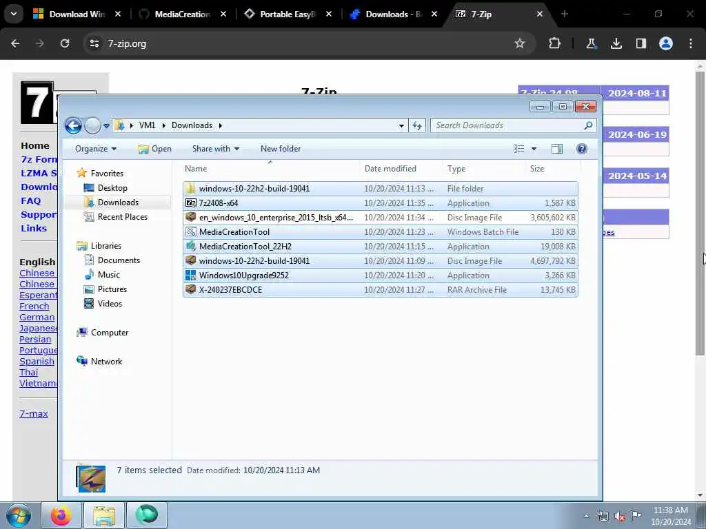Reload the 7-zip.org page

tap(65, 43)
